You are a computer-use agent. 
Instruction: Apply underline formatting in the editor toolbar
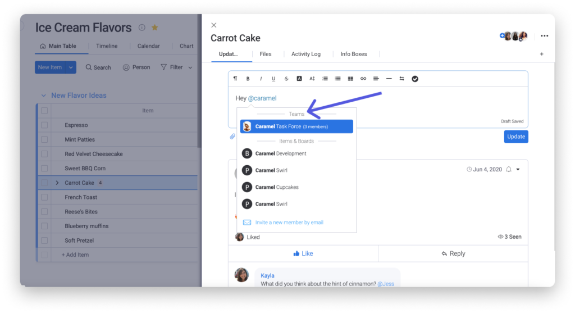(x=273, y=79)
